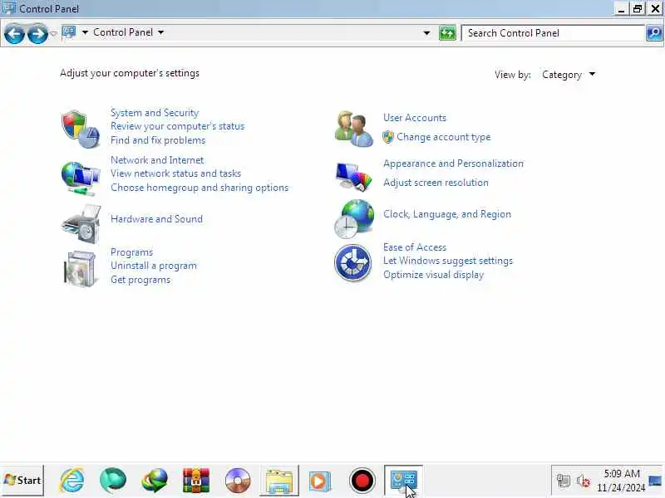Click the search magnifier button
The width and height of the screenshot is (665, 498).
(654, 32)
